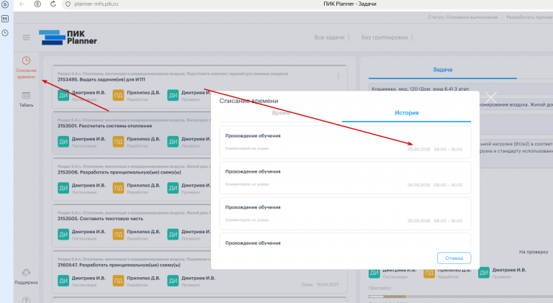Screen dimensions: 553x303
Task: Open the browser sidebar history clock icon
Action: point(5,33)
